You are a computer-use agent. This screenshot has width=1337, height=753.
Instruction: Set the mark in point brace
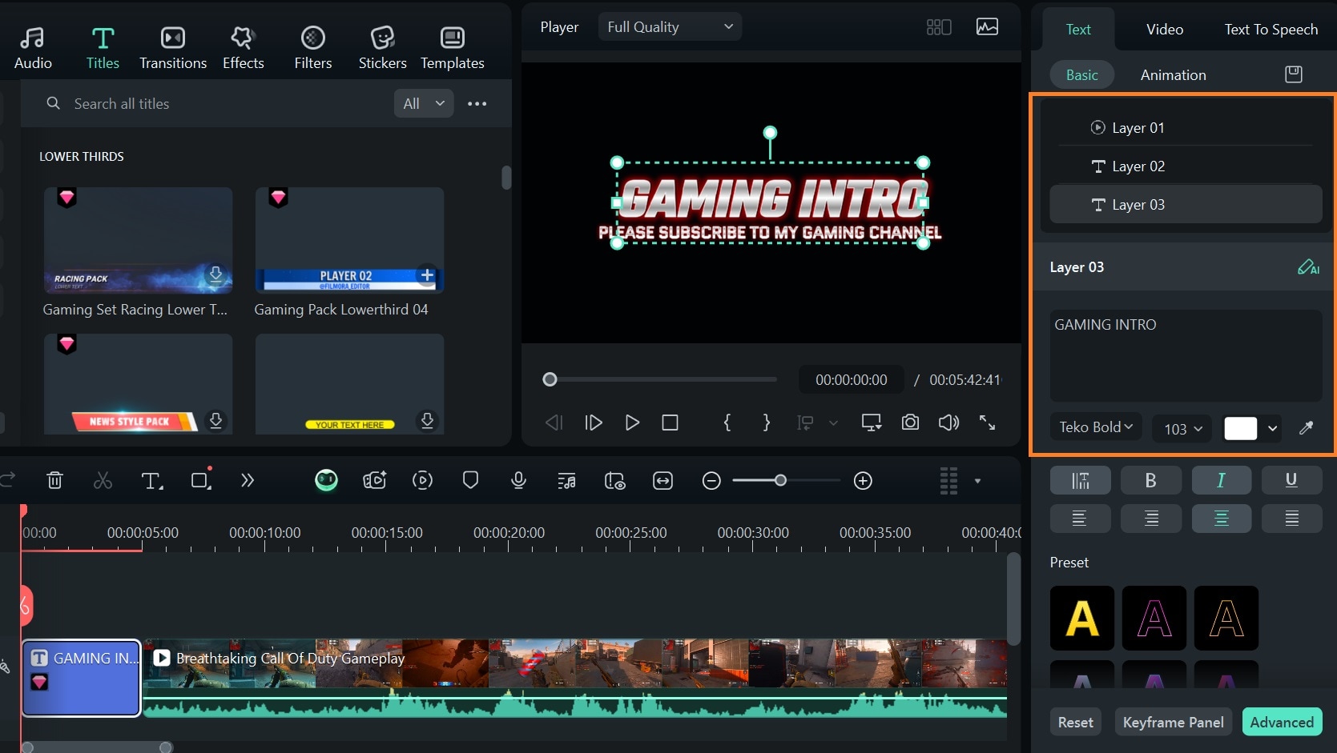coord(727,423)
